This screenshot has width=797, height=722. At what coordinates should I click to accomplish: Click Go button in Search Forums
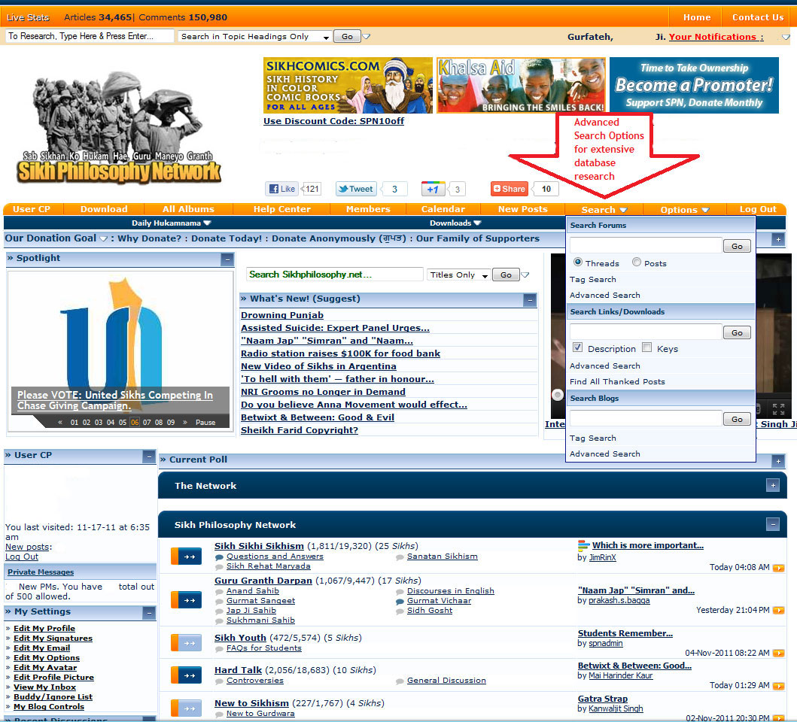coord(737,246)
